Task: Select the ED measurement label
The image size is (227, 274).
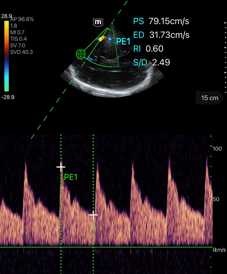Action: click(x=138, y=35)
